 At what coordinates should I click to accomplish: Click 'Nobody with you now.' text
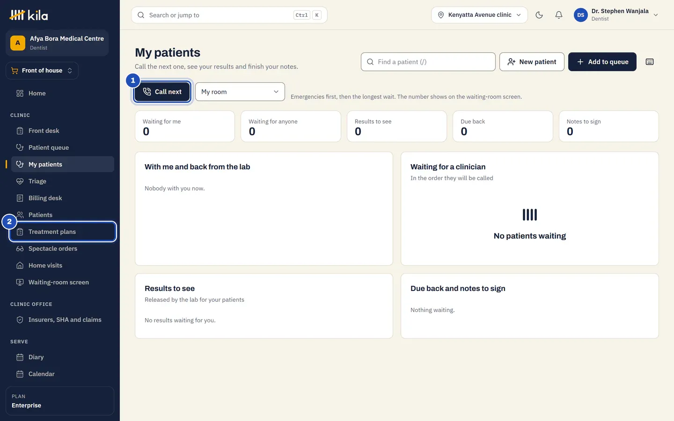tap(175, 189)
